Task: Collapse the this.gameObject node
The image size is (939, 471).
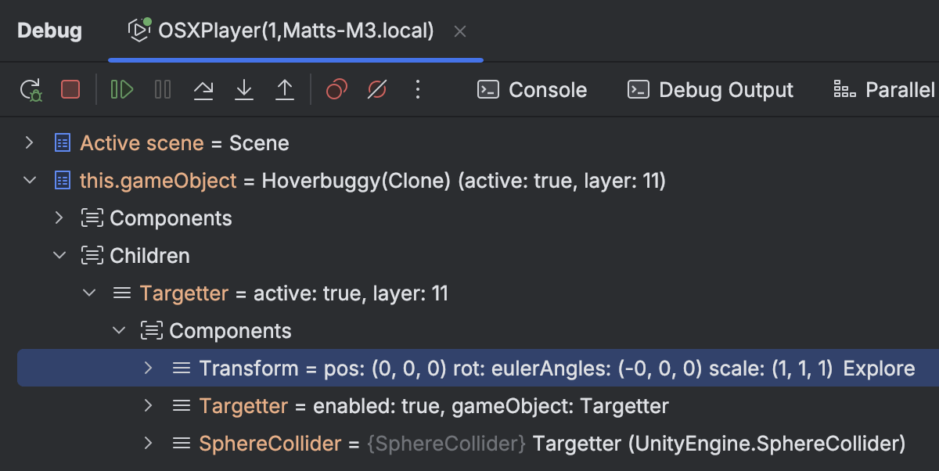Action: [x=30, y=181]
